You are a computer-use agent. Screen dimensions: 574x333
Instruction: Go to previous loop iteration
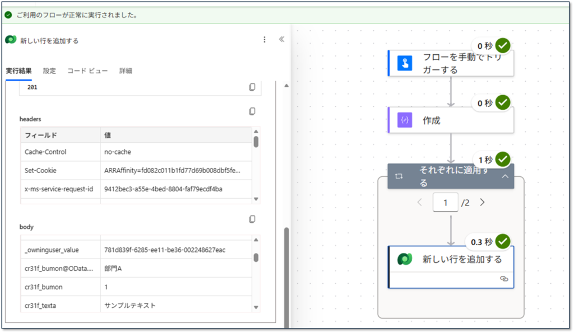419,202
